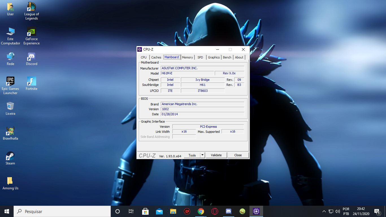Switch to the Bench tab

click(227, 57)
